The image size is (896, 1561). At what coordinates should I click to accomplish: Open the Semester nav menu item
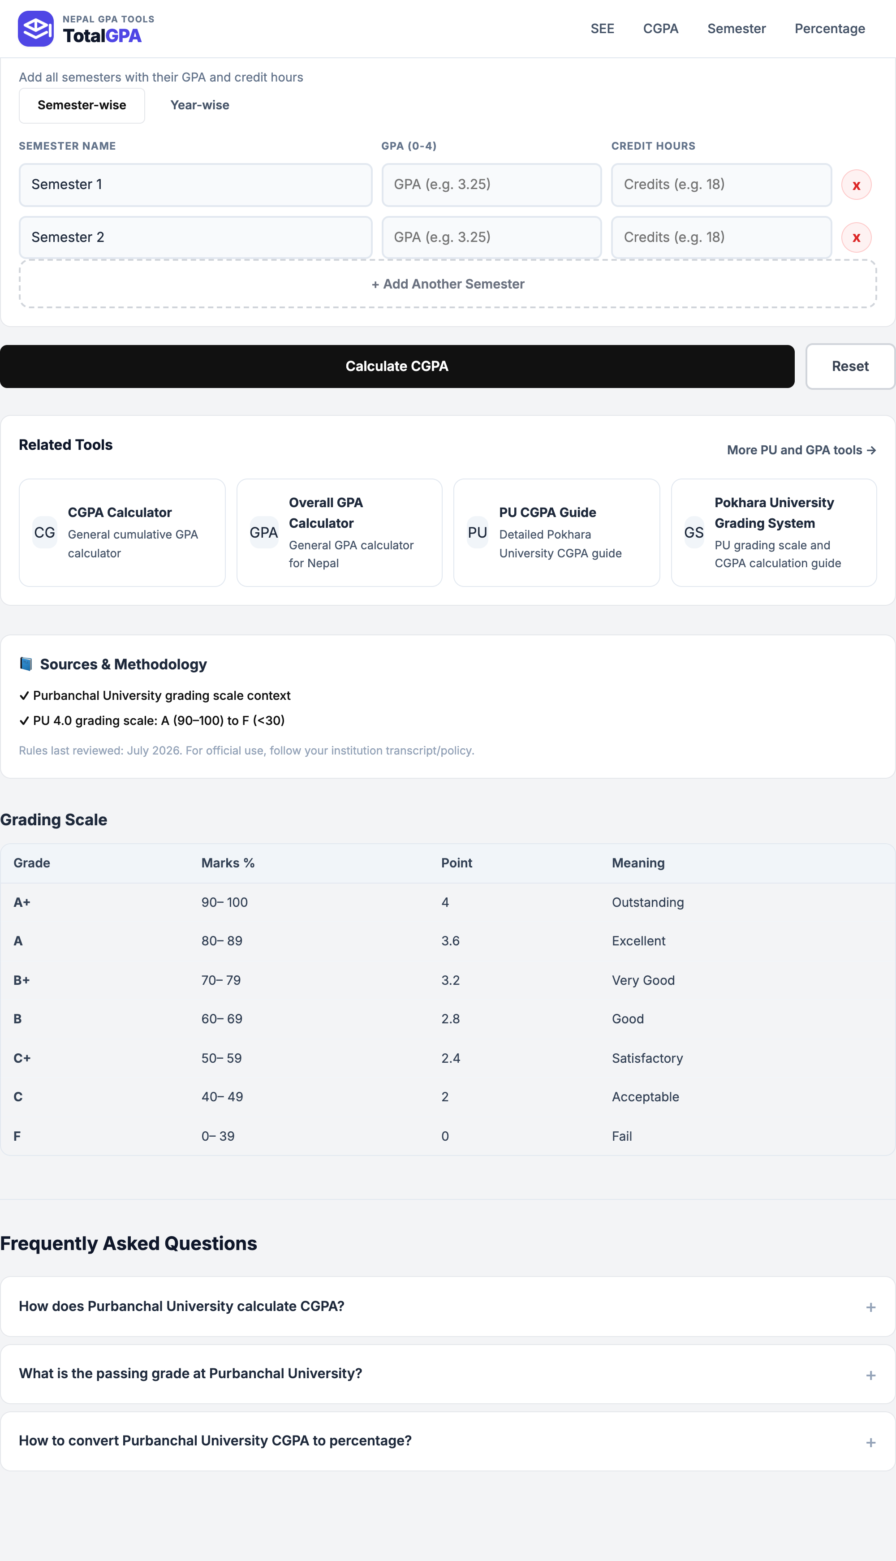[x=736, y=29]
